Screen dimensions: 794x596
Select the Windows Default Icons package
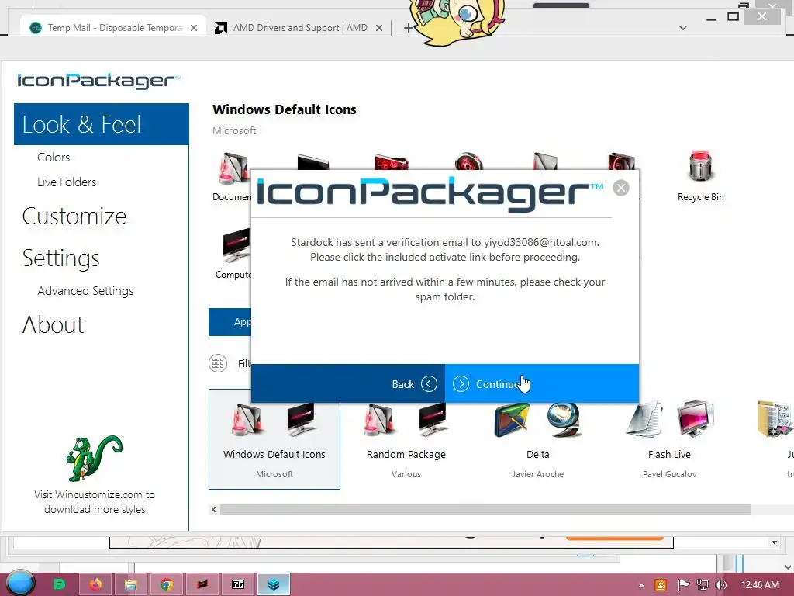(274, 439)
